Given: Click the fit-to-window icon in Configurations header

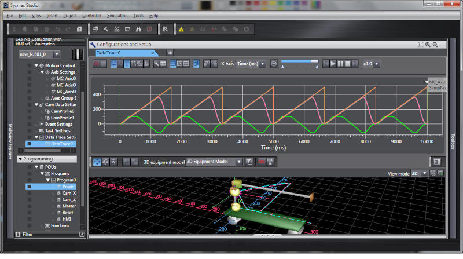Looking at the screenshot, I should tap(421, 45).
